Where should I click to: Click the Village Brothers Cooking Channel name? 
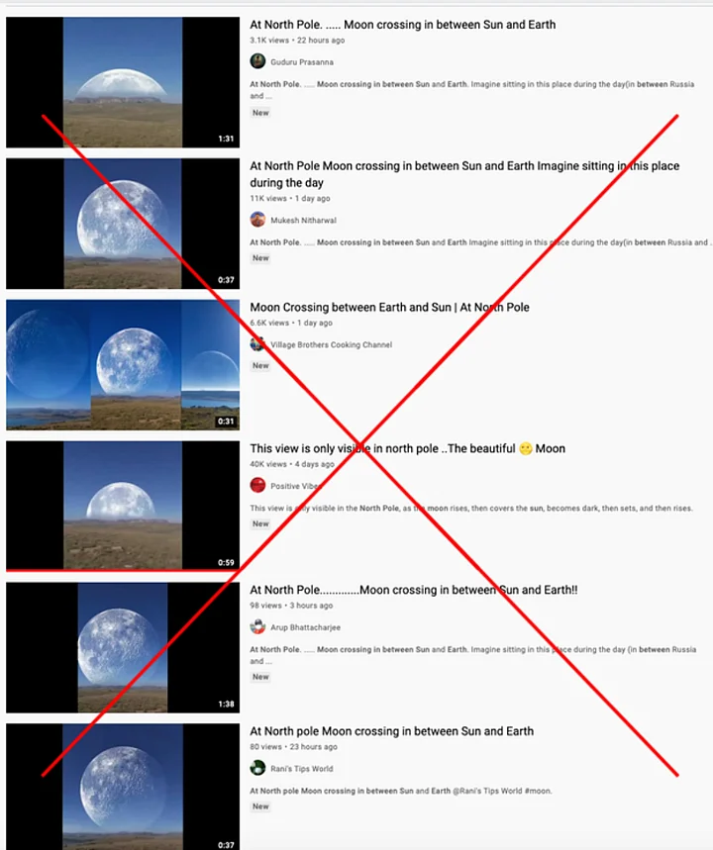[x=331, y=344]
